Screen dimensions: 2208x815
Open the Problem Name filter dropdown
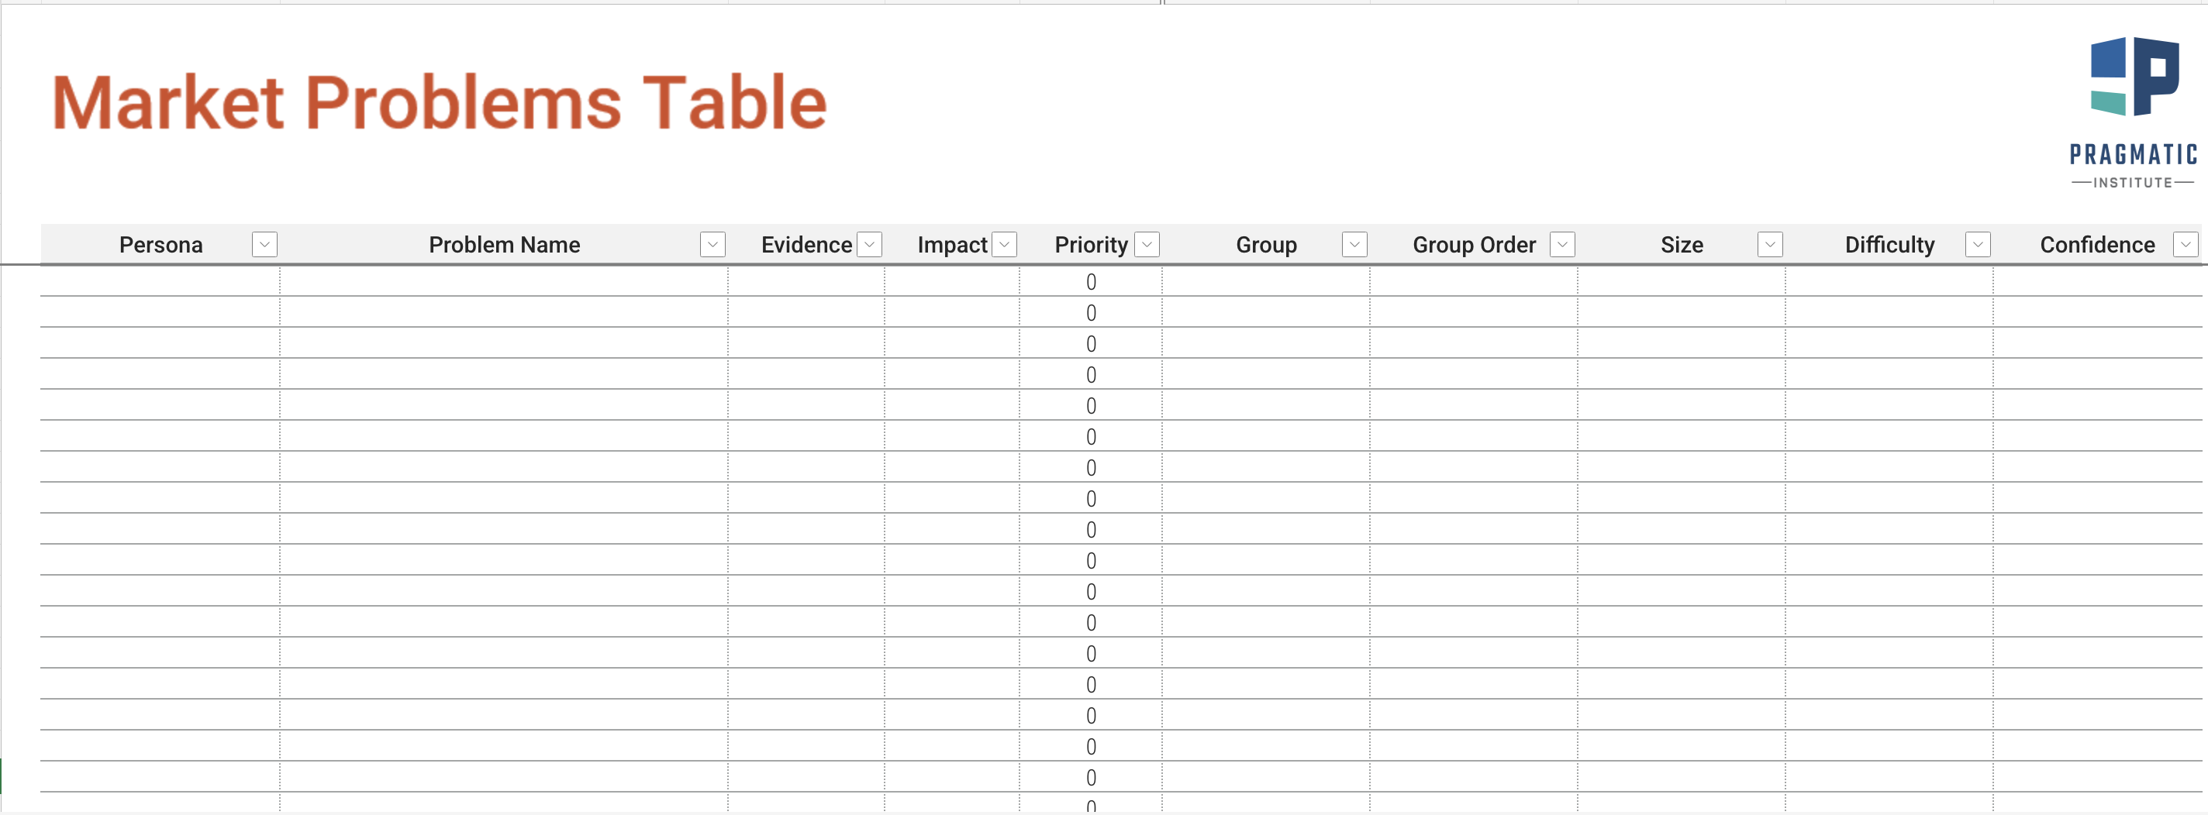point(712,245)
